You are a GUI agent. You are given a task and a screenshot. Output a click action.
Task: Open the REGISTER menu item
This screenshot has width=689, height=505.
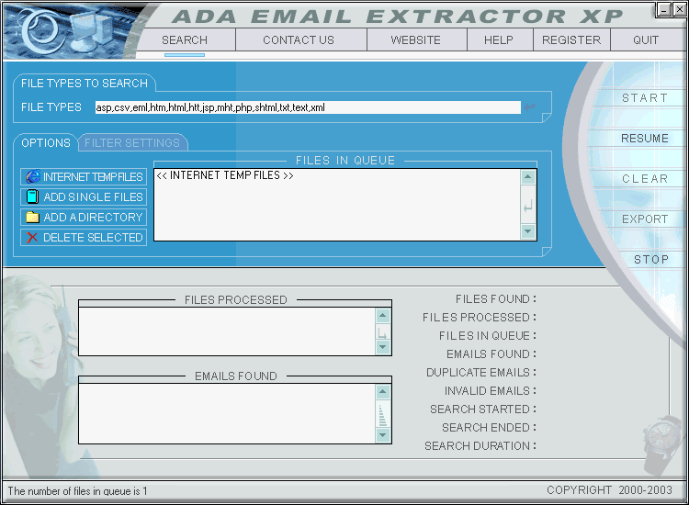(x=571, y=40)
